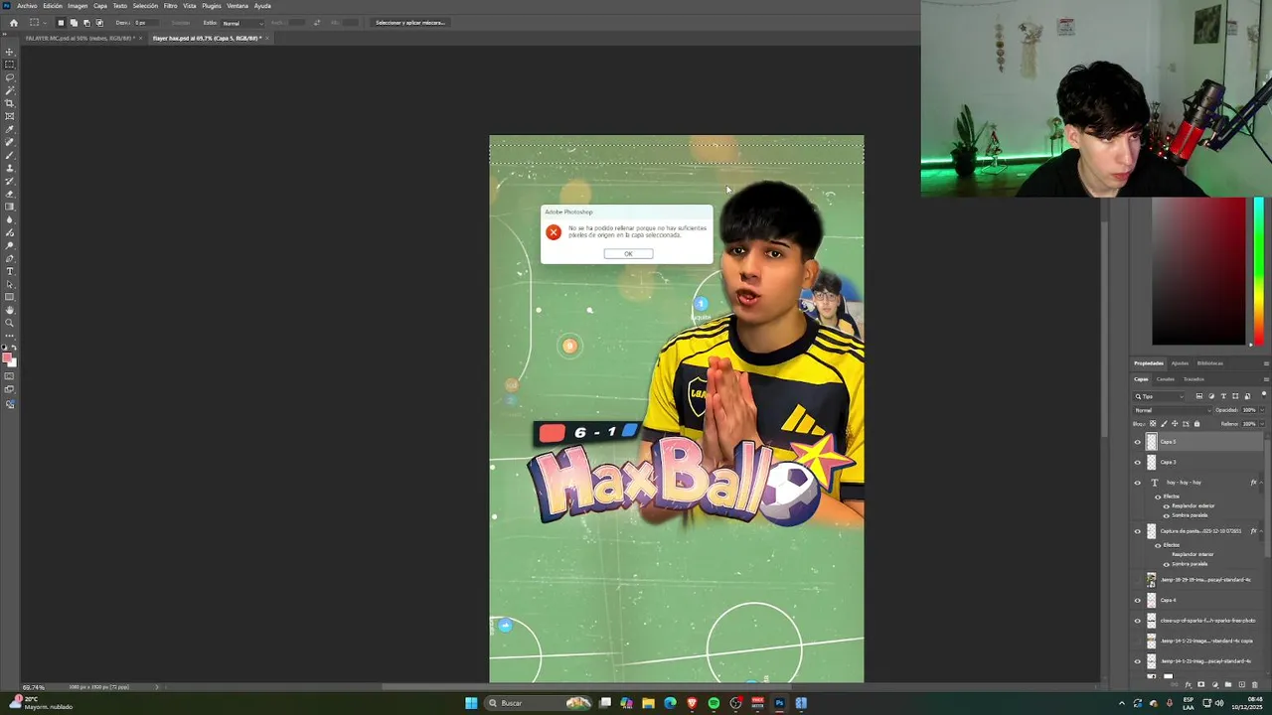The height and width of the screenshot is (715, 1272).
Task: Click Seleccionar y aplicar máscara button
Action: [410, 23]
